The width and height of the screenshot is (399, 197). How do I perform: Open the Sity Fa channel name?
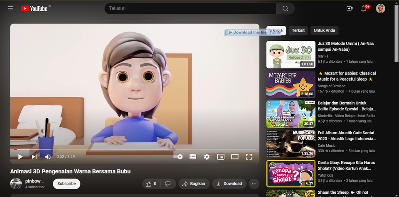[x=323, y=56]
